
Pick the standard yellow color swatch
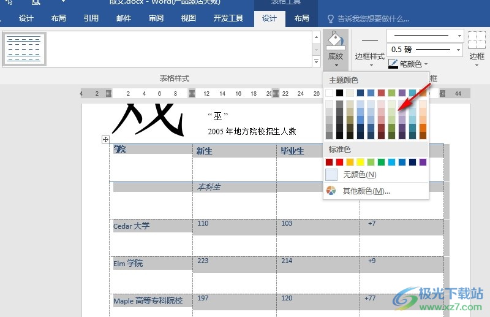click(x=361, y=162)
